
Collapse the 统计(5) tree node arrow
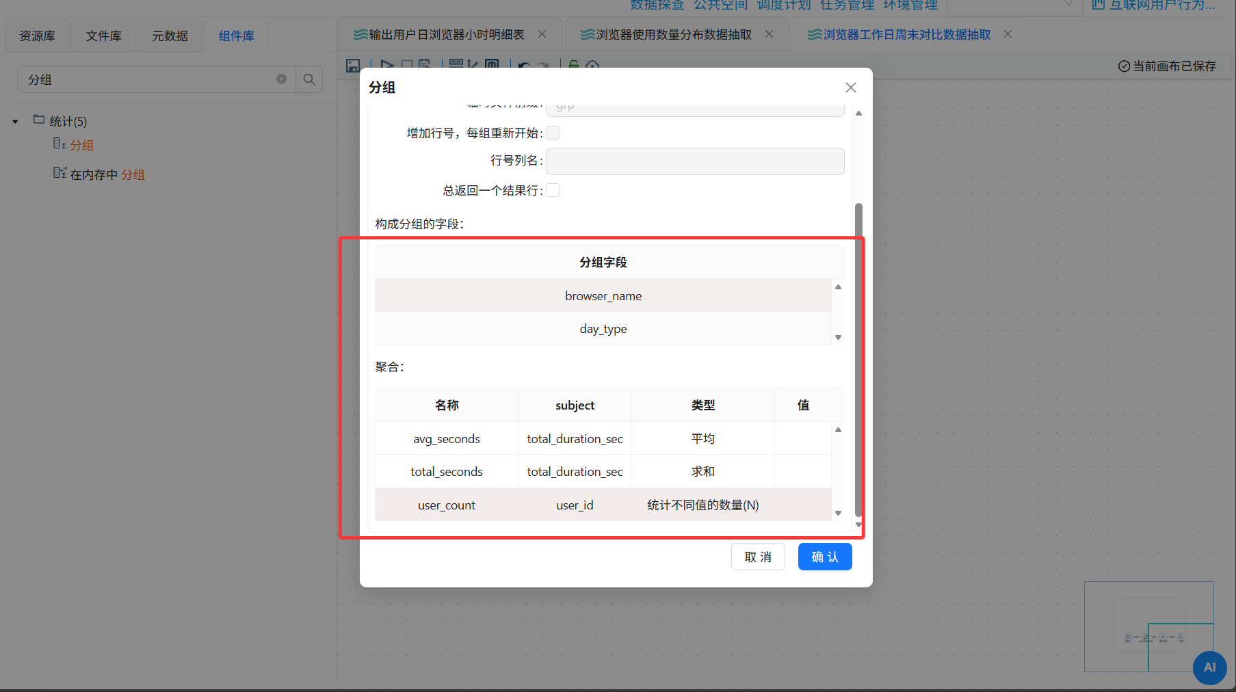click(15, 122)
